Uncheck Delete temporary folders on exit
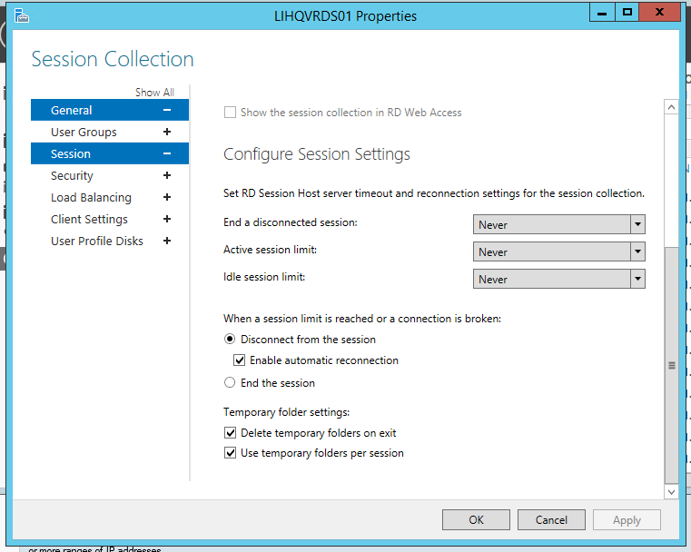The width and height of the screenshot is (691, 552). point(230,433)
